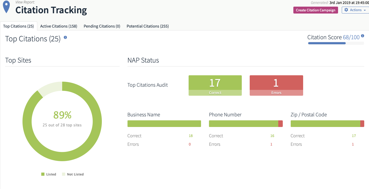Click the gear icon in Actions button

(x=346, y=10)
